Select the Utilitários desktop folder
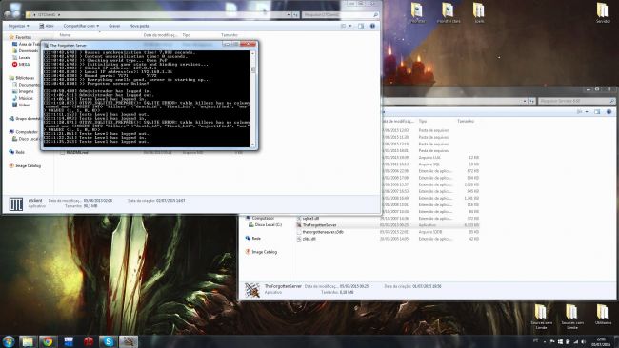Viewport: 619px width, 348px height. pos(603,315)
